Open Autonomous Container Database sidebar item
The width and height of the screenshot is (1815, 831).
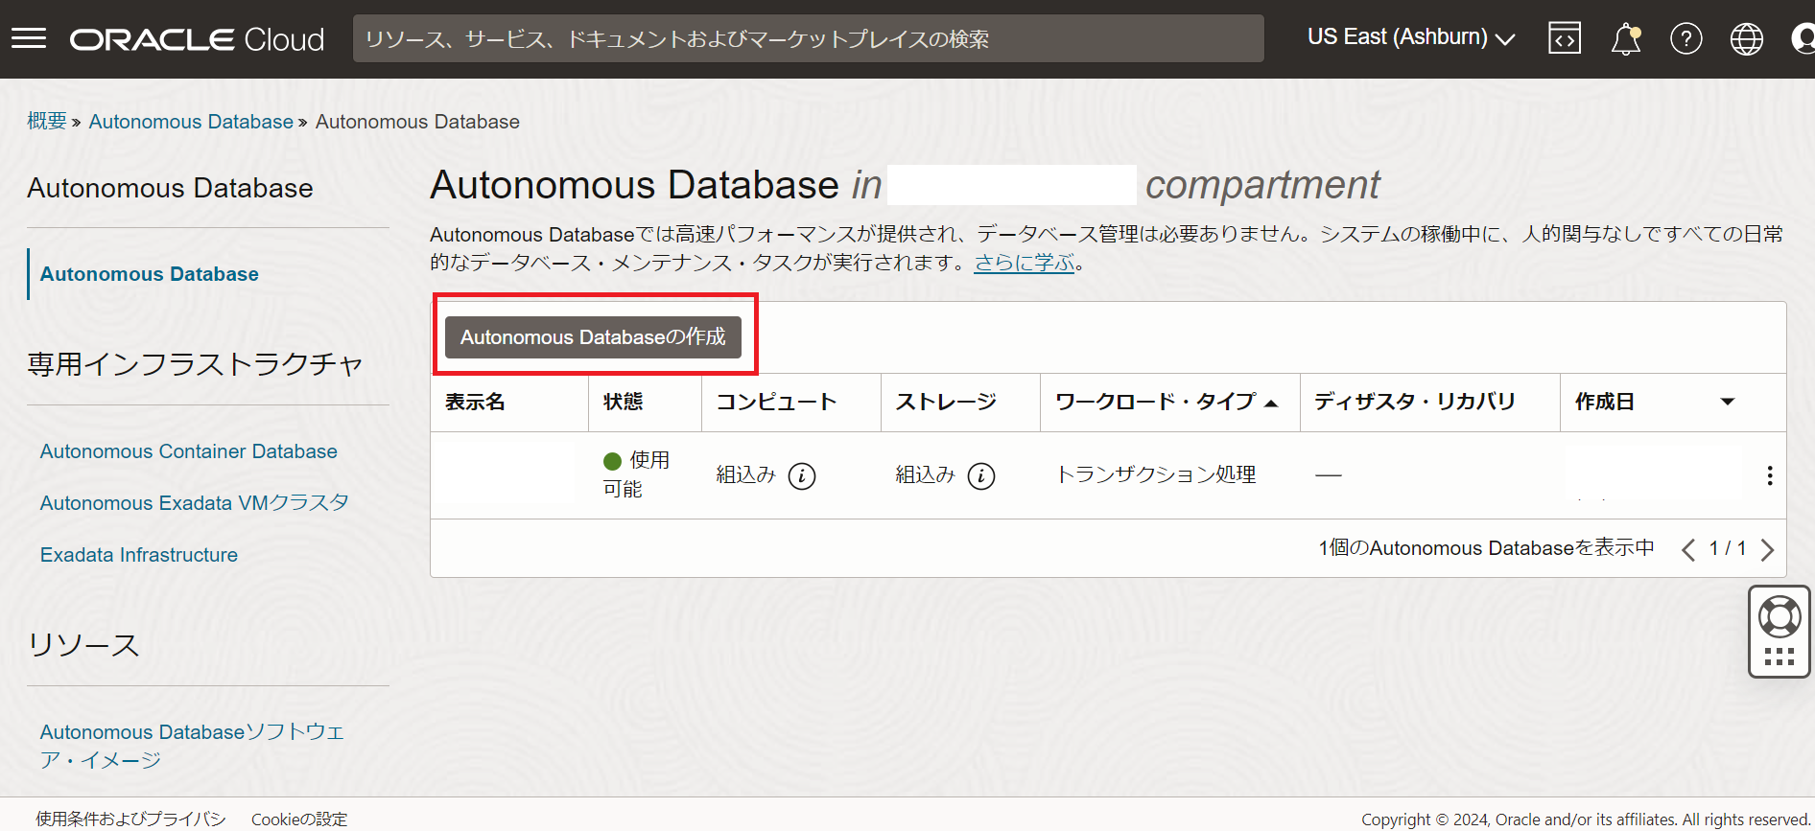point(188,451)
